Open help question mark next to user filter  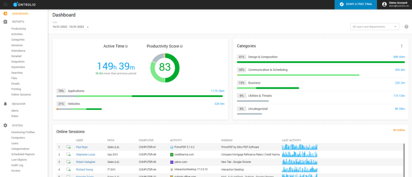(407, 27)
